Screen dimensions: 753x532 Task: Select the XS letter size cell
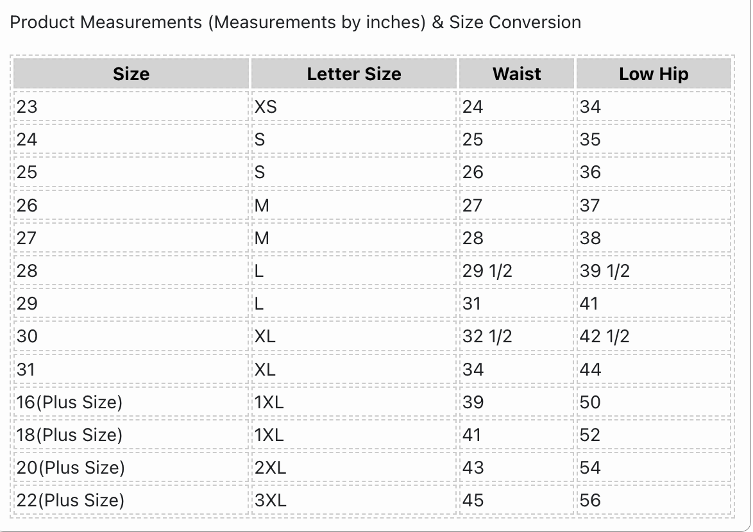click(x=354, y=106)
